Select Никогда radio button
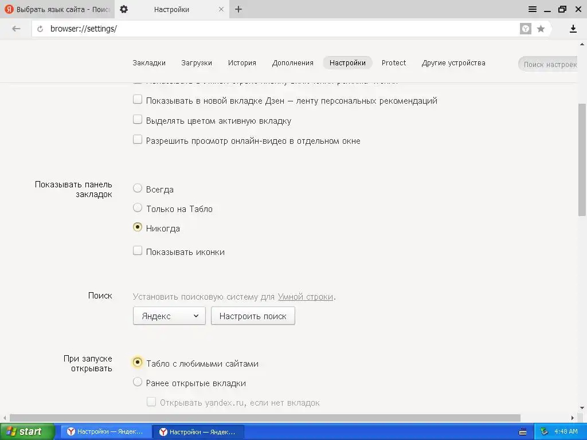Viewport: 587px width, 440px height. coord(138,227)
